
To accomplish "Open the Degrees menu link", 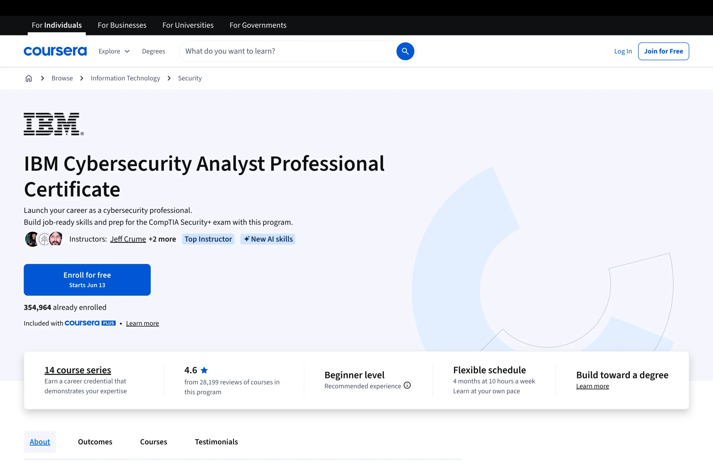I will click(x=153, y=51).
